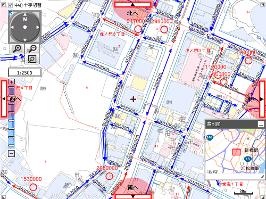Move map west with 西へ bar
The width and height of the screenshot is (266, 199).
[4, 99]
